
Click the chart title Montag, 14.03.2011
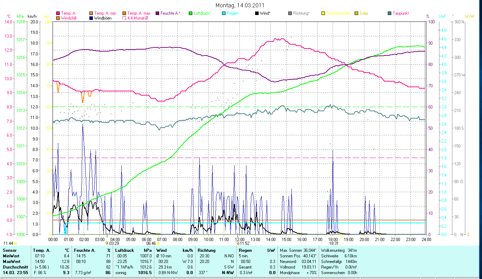click(240, 5)
